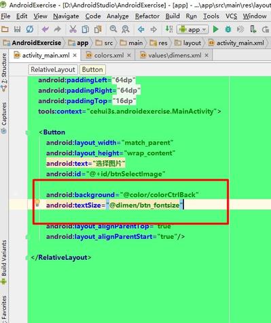Image resolution: width=271 pixels, height=323 pixels.
Task: Run the app with the green play icon
Action: [215, 29]
